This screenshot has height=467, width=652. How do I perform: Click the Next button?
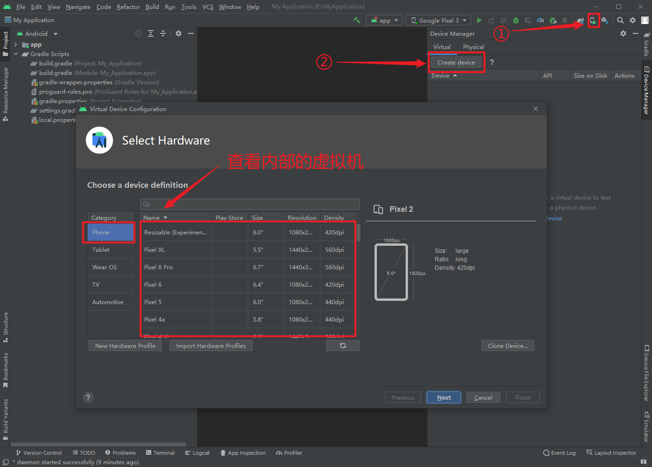point(444,397)
